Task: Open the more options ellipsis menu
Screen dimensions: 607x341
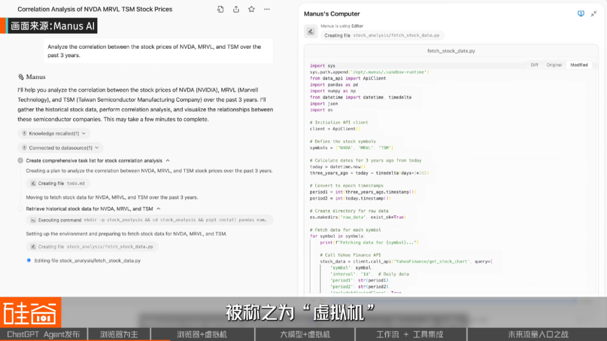Action: point(267,9)
